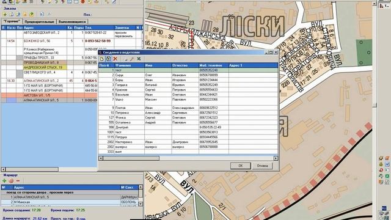Click the new record icon in drivers dialog toolbar
This screenshot has height=220, width=391.
(x=102, y=59)
